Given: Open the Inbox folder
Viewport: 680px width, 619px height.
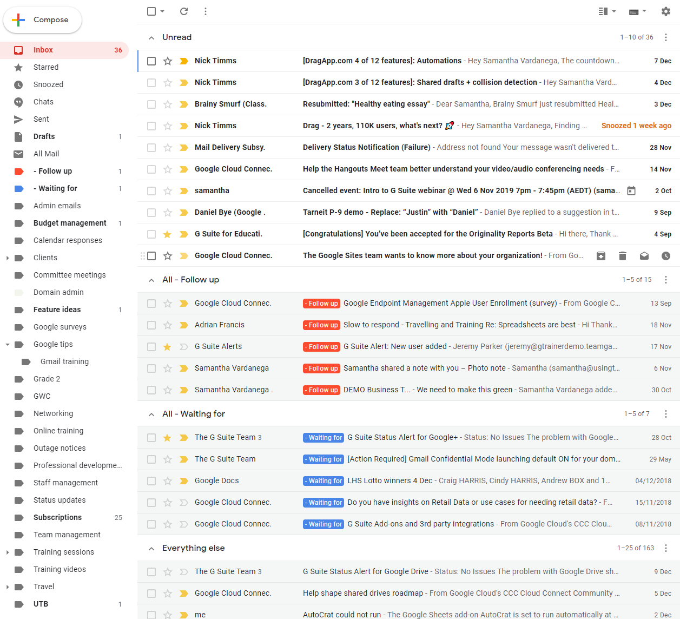Looking at the screenshot, I should pyautogui.click(x=64, y=50).
